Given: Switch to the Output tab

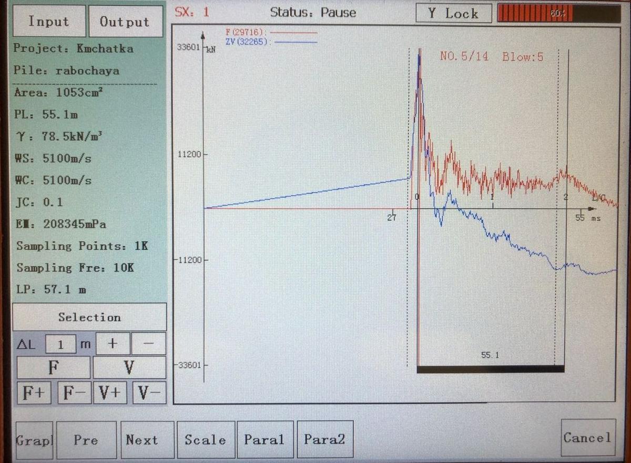Looking at the screenshot, I should pos(125,22).
